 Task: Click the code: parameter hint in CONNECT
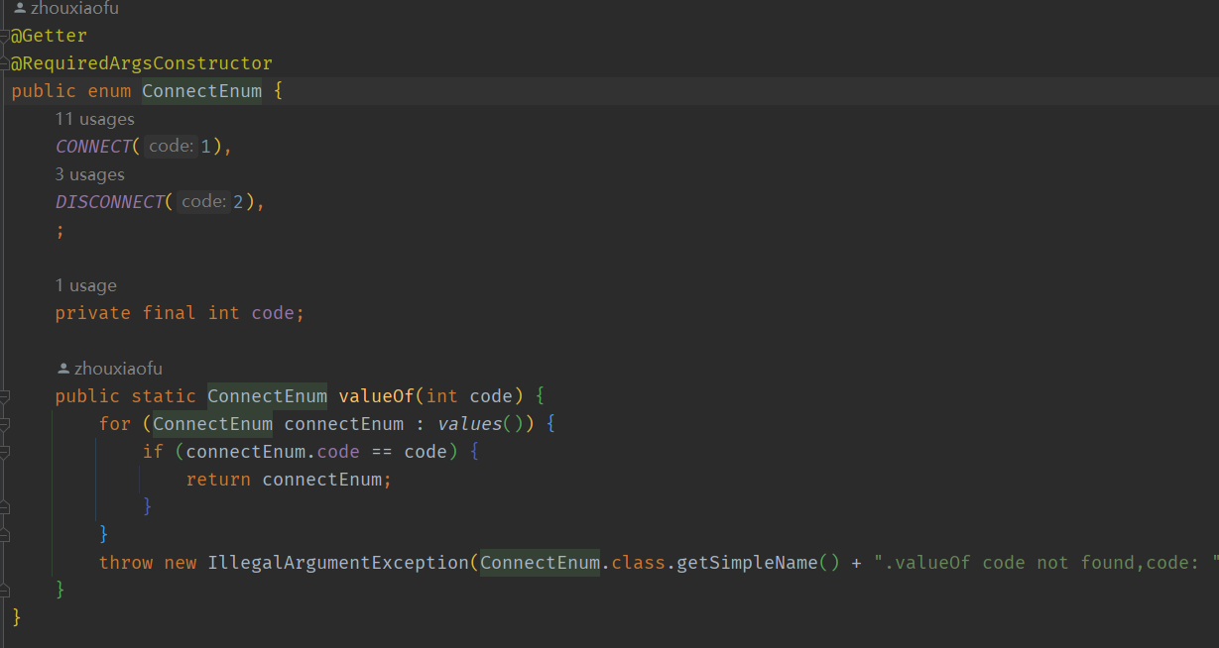[x=171, y=147]
